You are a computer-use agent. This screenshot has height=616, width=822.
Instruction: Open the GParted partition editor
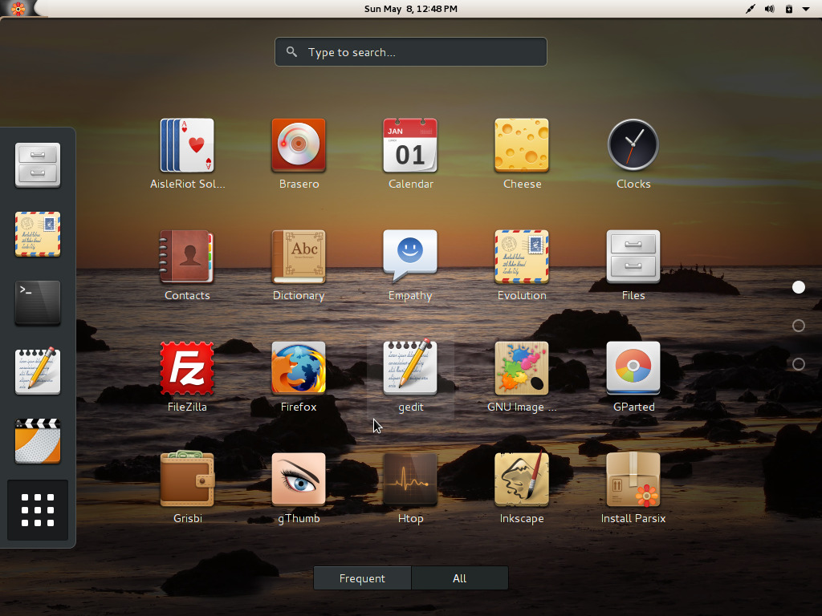[x=633, y=369]
